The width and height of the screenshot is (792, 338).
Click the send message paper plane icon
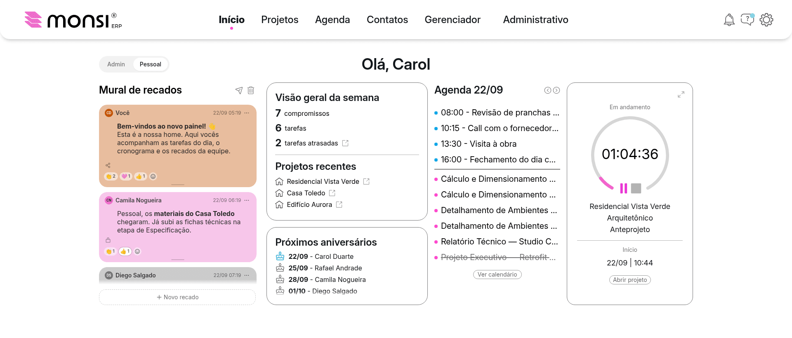tap(239, 90)
